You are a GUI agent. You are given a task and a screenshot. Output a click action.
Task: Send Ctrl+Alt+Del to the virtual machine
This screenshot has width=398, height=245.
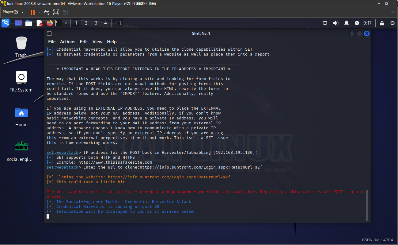tap(47, 12)
